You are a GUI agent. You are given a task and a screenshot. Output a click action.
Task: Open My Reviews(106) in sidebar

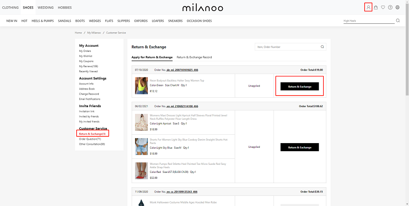(89, 66)
